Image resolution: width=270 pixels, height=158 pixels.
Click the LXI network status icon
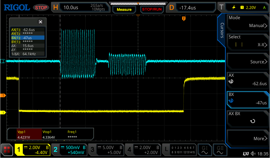[246, 154]
